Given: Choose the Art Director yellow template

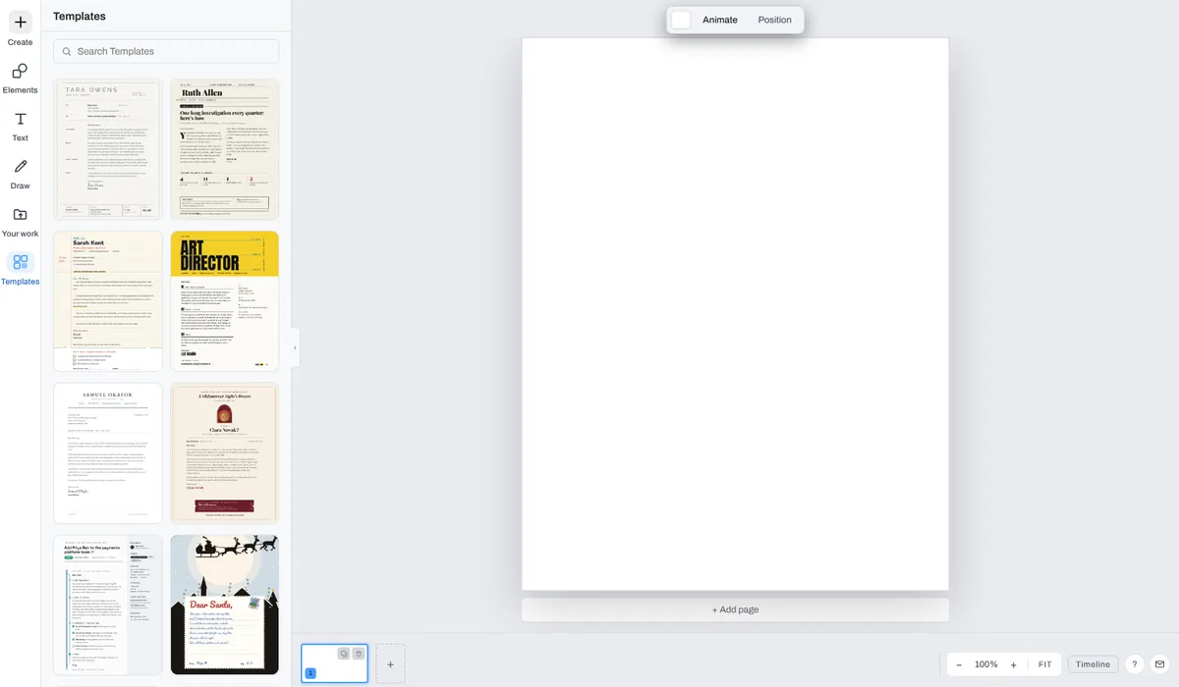Looking at the screenshot, I should click(225, 301).
